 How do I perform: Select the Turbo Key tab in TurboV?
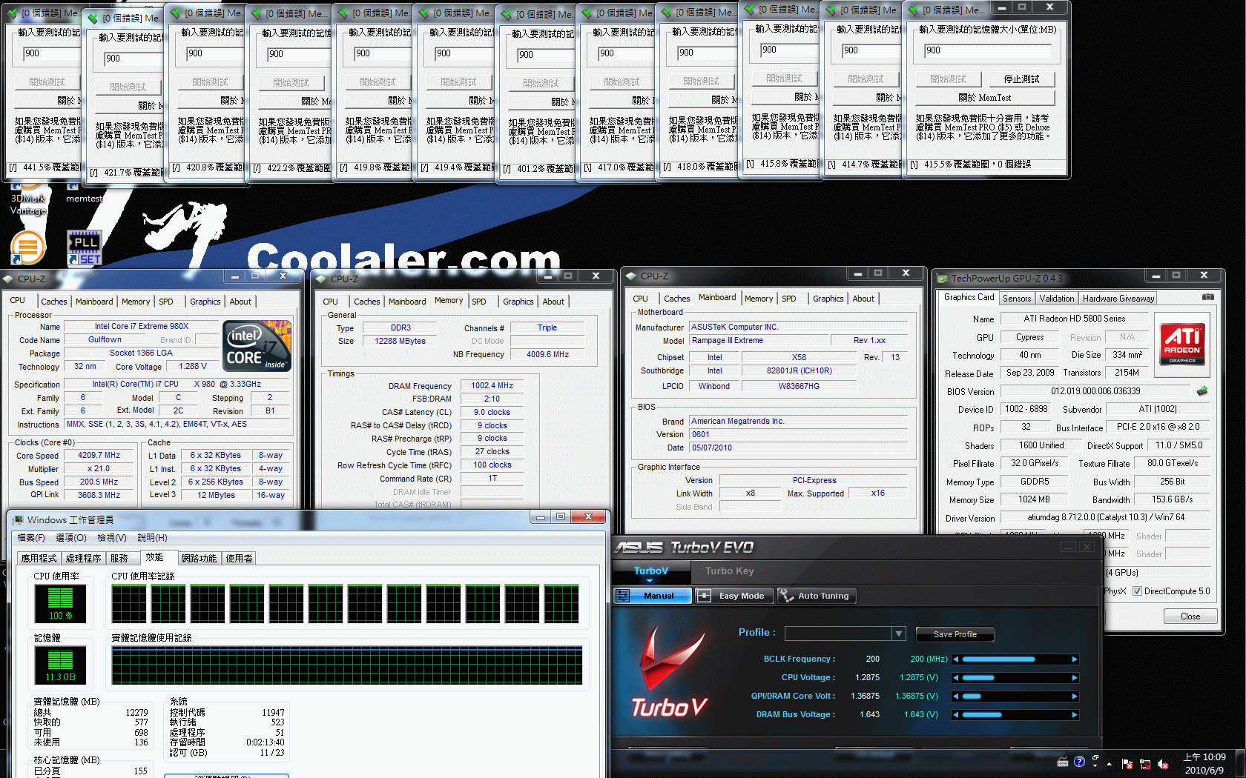click(729, 571)
